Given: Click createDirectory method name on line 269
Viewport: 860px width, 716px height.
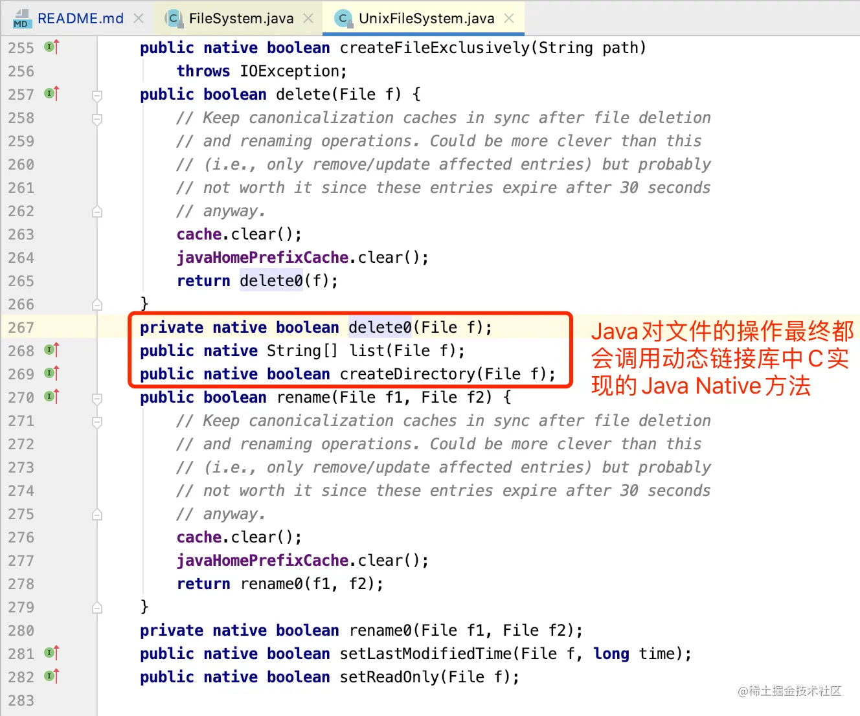Looking at the screenshot, I should pyautogui.click(x=407, y=374).
